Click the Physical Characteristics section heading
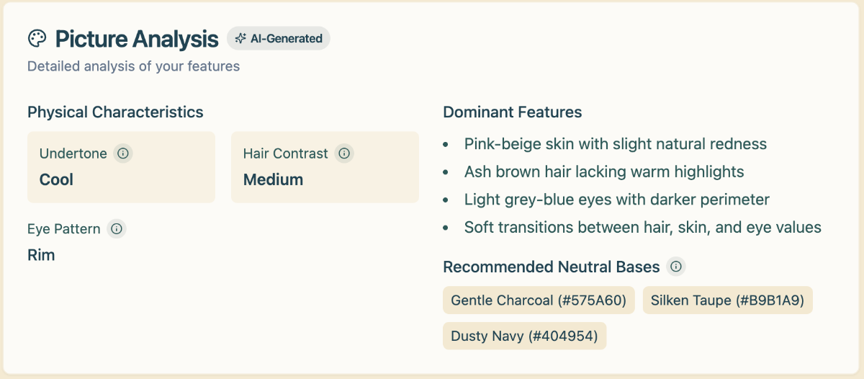864x379 pixels. point(115,112)
